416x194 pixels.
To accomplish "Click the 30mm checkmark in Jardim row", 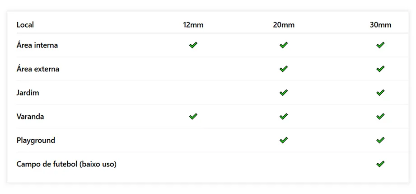I will 380,93.
